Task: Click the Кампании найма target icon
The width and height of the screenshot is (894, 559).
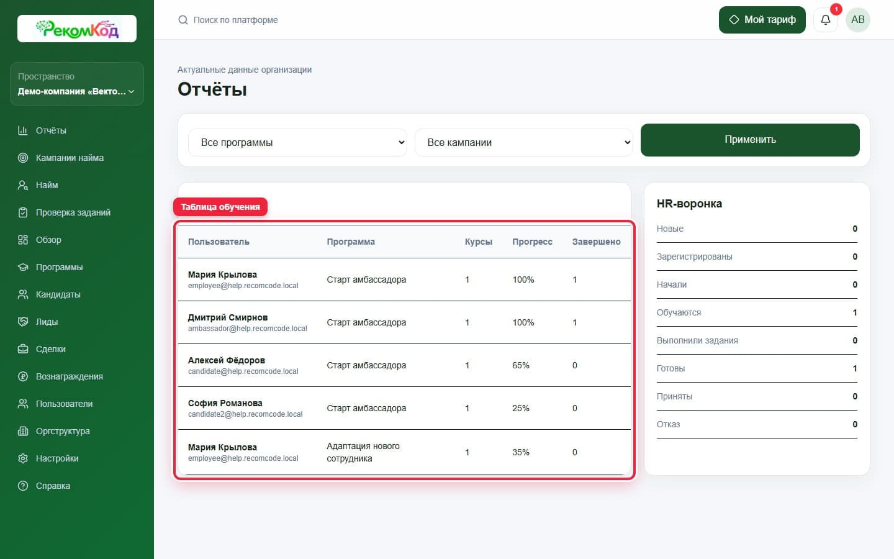Action: click(23, 158)
